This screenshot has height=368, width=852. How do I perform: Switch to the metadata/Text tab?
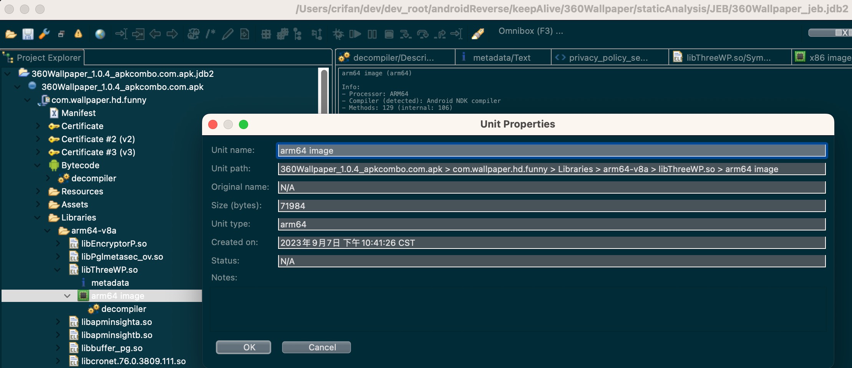tap(503, 58)
